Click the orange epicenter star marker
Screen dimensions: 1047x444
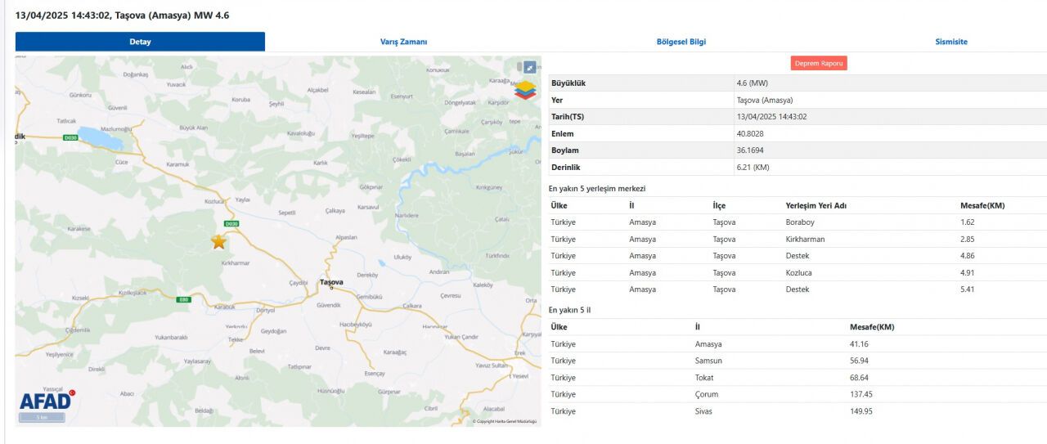(x=218, y=241)
